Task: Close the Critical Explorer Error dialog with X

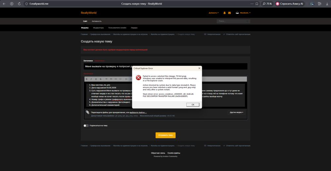Action: coord(199,68)
